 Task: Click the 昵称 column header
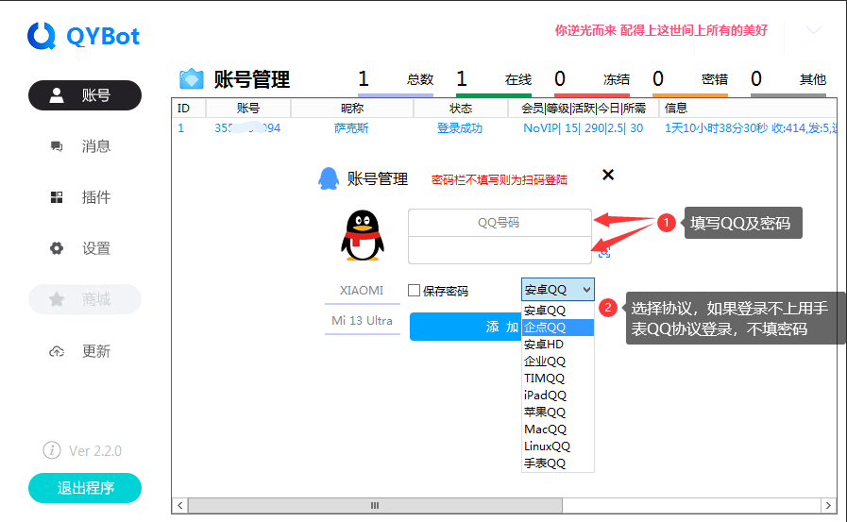tap(352, 108)
